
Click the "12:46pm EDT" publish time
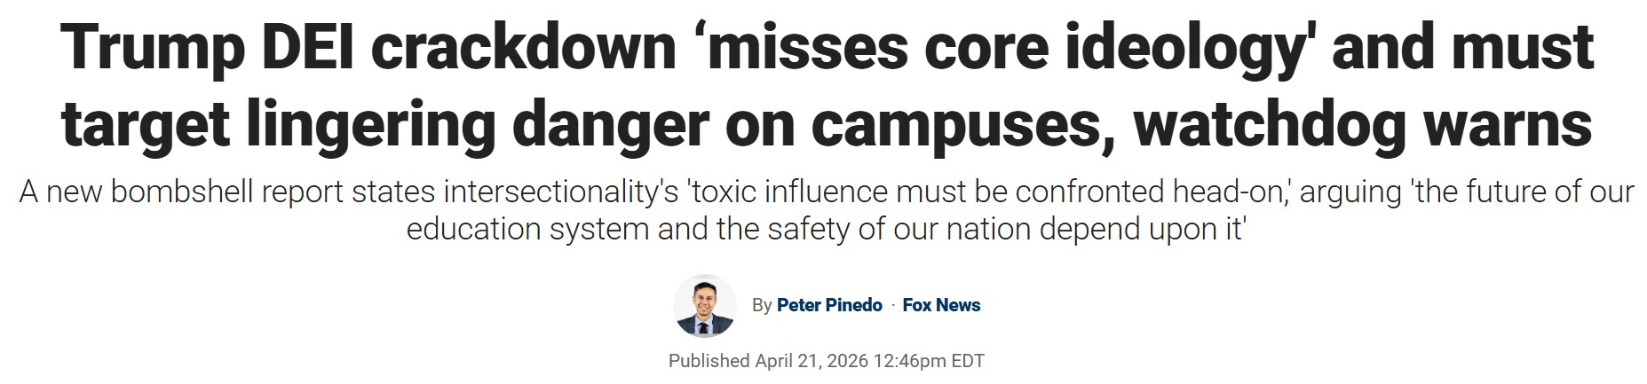pyautogui.click(x=929, y=361)
